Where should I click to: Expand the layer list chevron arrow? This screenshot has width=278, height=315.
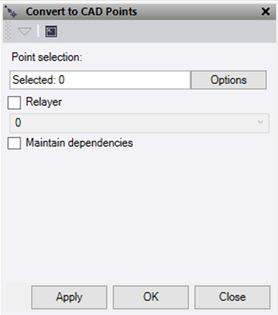pyautogui.click(x=260, y=122)
